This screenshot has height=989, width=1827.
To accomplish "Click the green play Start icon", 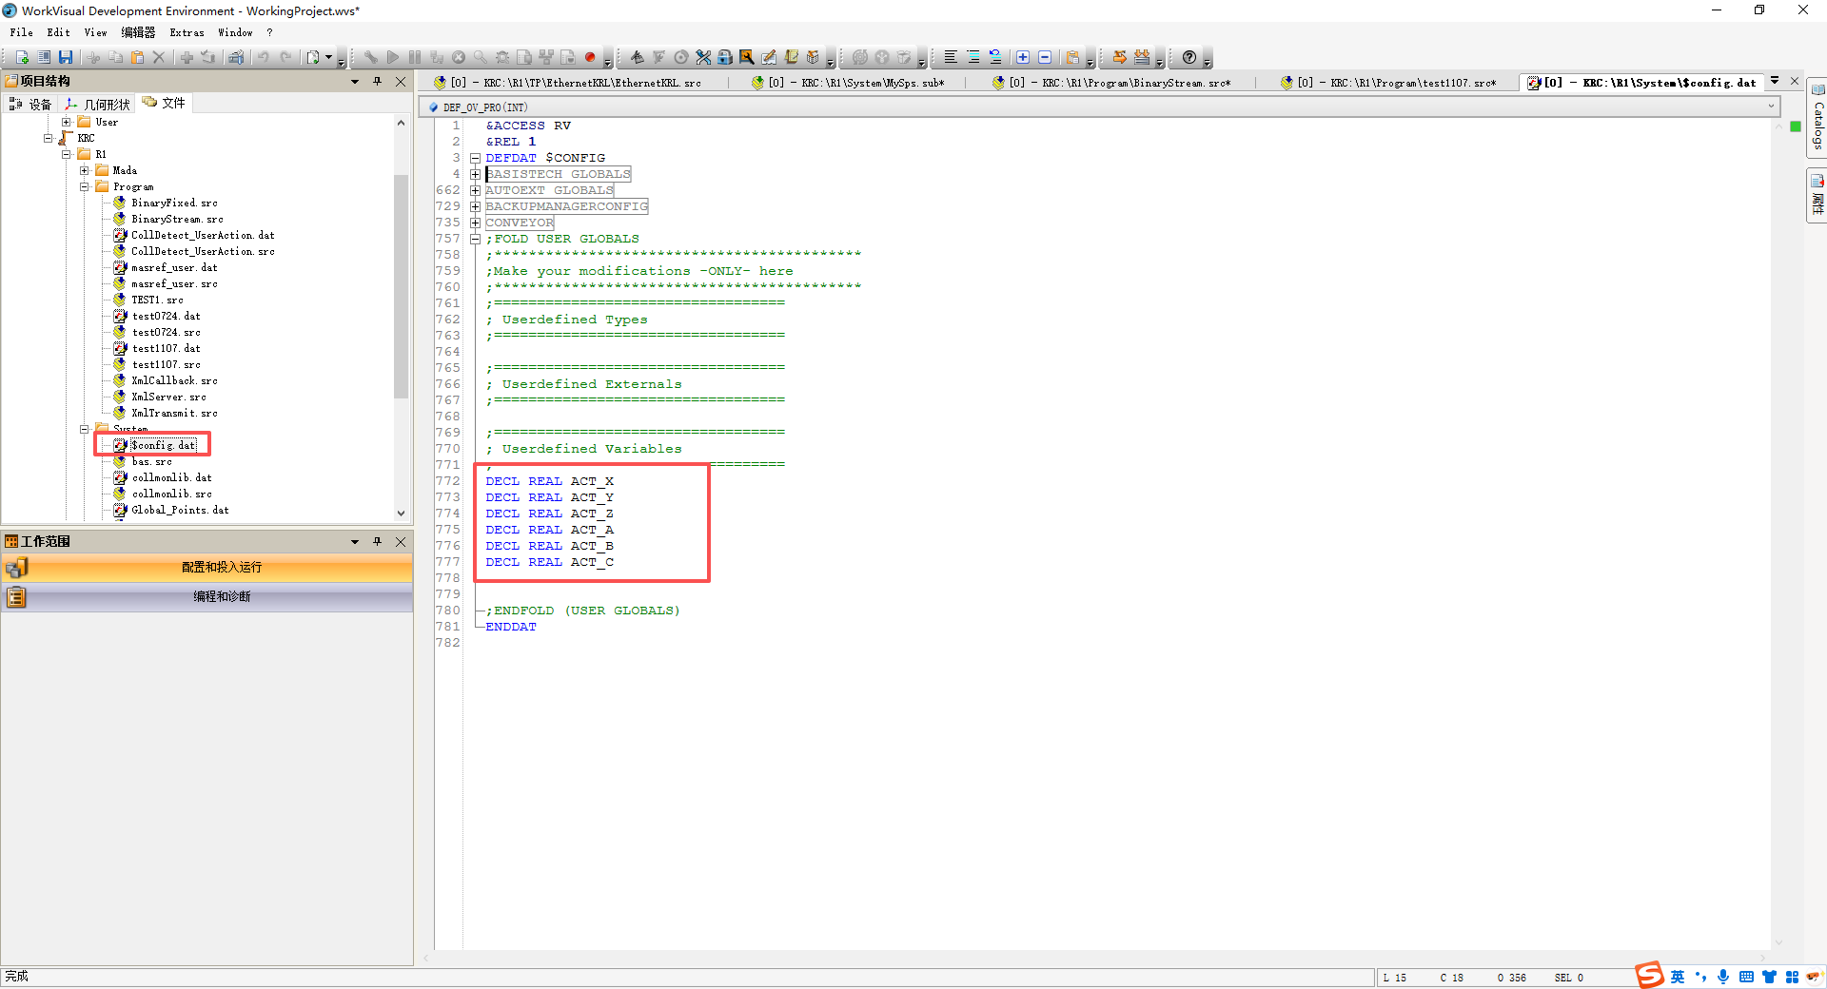I will click(x=392, y=58).
